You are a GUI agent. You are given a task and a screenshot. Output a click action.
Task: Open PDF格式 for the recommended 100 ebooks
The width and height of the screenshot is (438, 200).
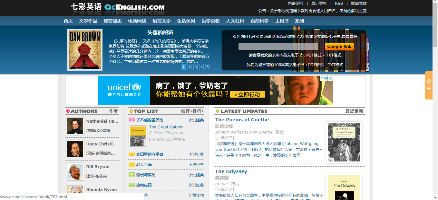316,65
